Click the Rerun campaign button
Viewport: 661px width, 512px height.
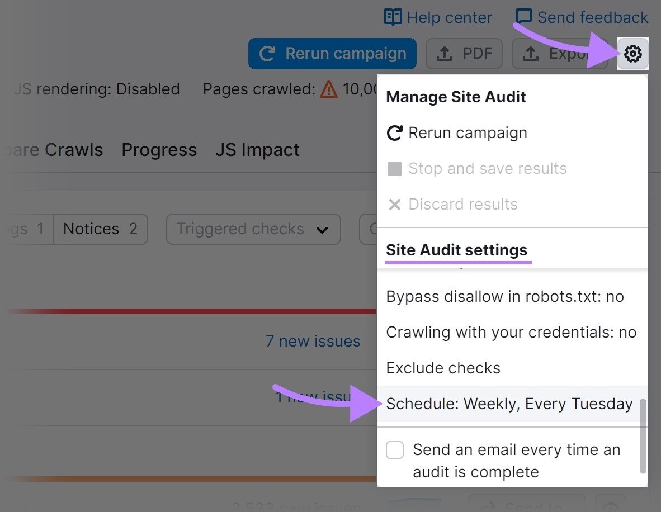(x=332, y=54)
